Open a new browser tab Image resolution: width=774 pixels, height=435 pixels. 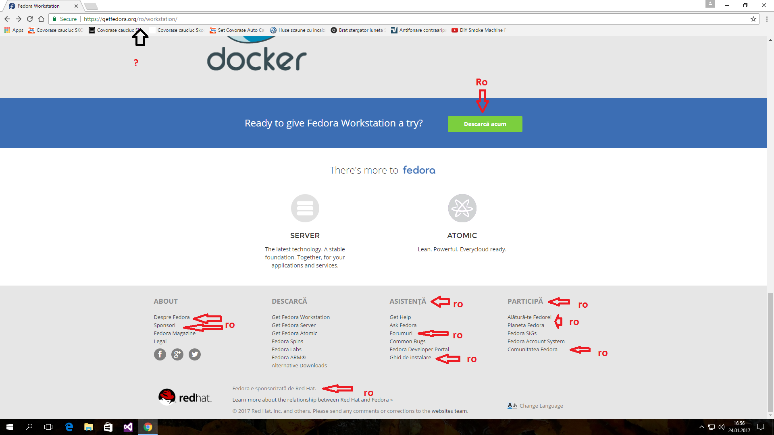tap(91, 6)
